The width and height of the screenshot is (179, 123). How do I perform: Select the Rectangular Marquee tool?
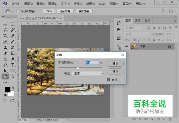point(12,24)
